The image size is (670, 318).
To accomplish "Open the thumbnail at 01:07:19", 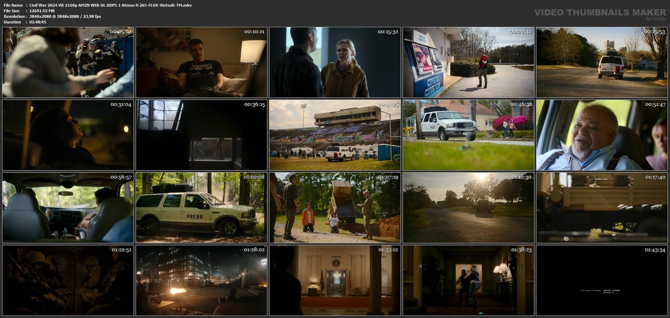I will coord(335,208).
